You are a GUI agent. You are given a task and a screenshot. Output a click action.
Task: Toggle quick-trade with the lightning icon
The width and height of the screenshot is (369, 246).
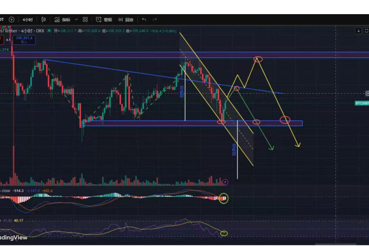[x=225, y=182]
